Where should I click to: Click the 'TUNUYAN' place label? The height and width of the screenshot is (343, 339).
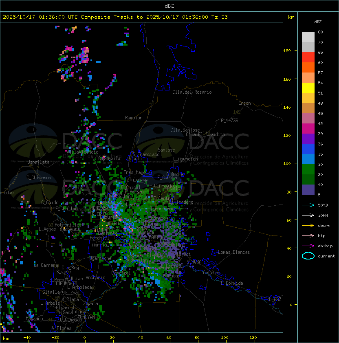(86, 317)
